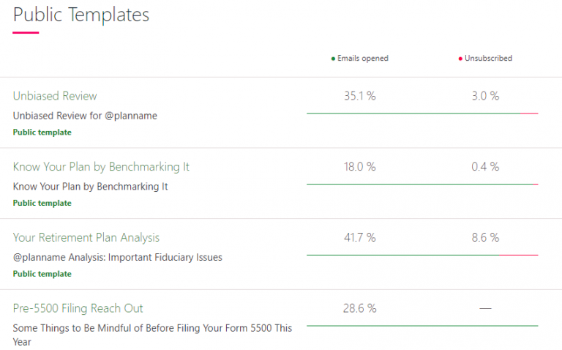Click the subject line Unbiased Review for @planname
The image size is (562, 350).
point(85,116)
